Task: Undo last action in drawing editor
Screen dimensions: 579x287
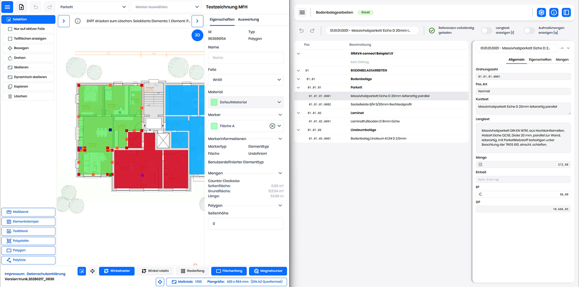Action: pos(36,7)
